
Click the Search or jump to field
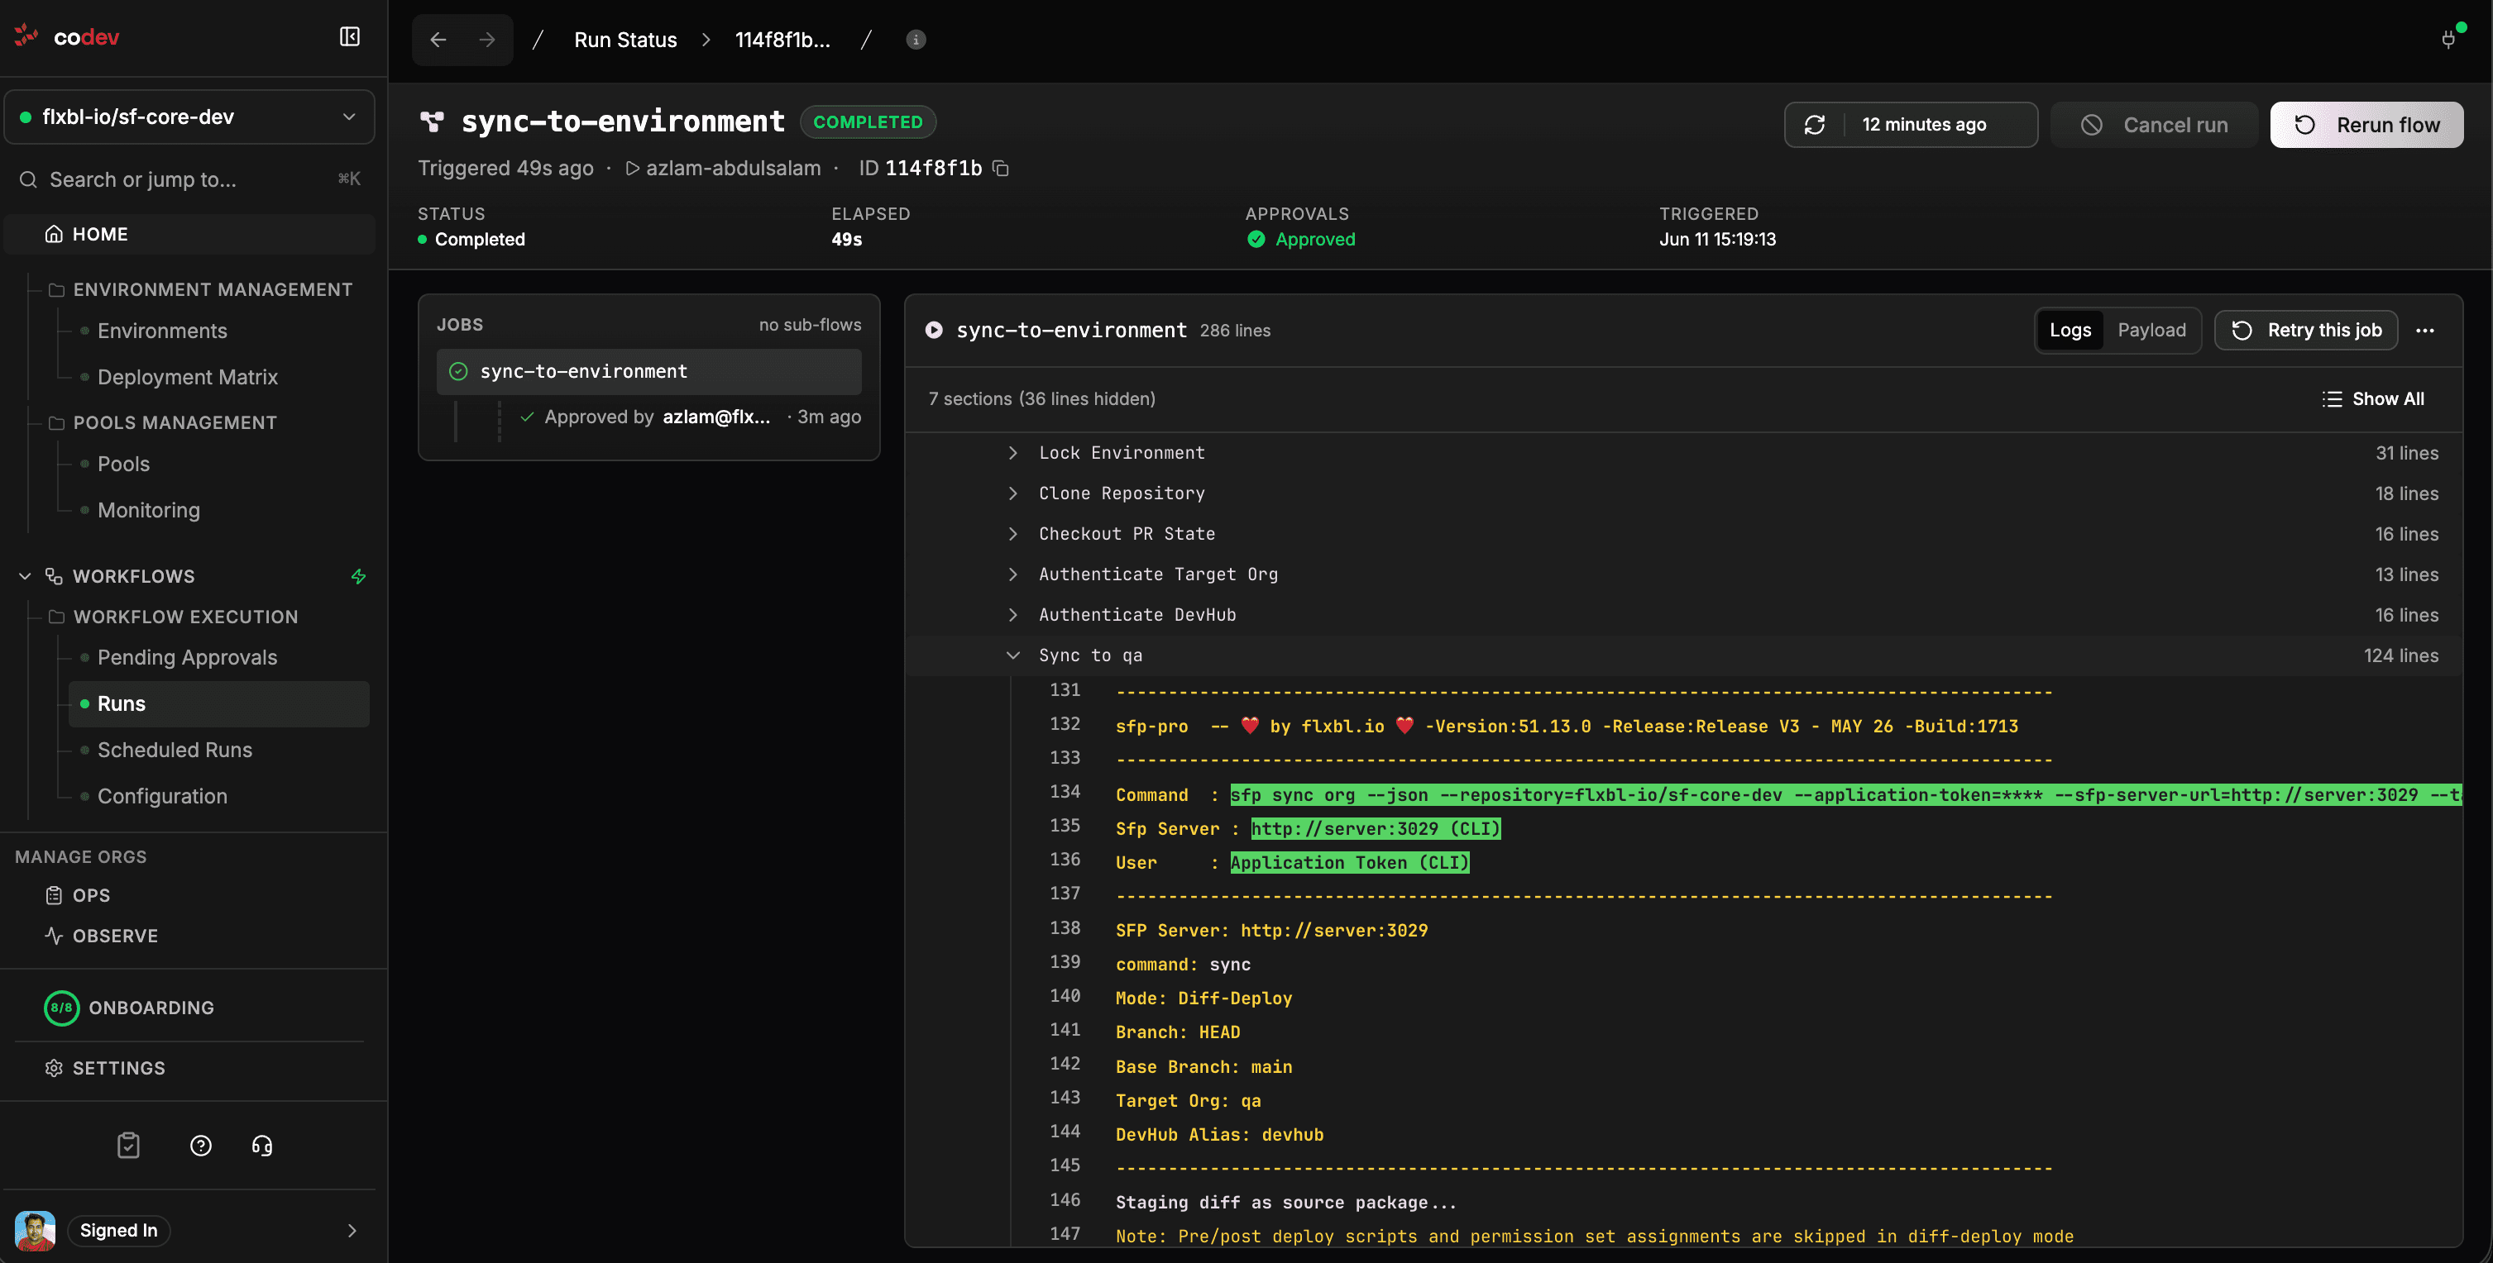[x=189, y=180]
